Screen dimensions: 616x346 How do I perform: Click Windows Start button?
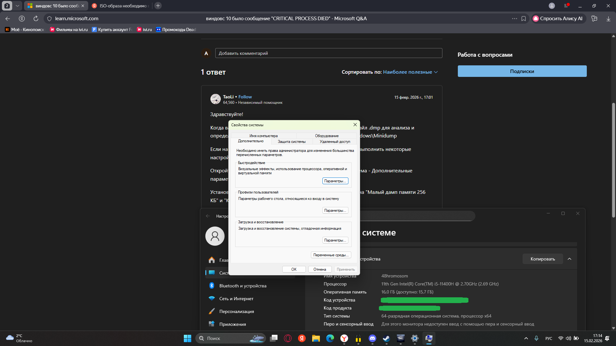point(187,338)
